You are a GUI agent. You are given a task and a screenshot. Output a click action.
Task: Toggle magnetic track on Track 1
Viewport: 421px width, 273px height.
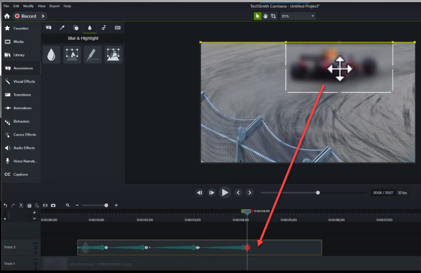(x=35, y=264)
